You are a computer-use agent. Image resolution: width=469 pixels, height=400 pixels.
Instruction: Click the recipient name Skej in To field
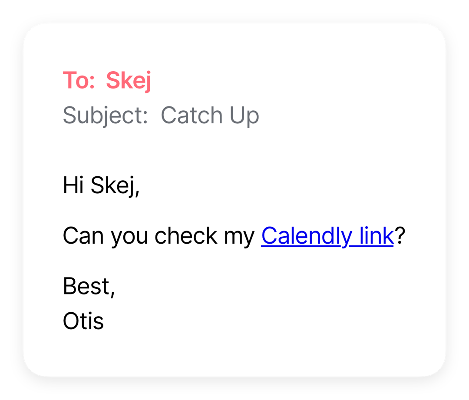click(129, 81)
